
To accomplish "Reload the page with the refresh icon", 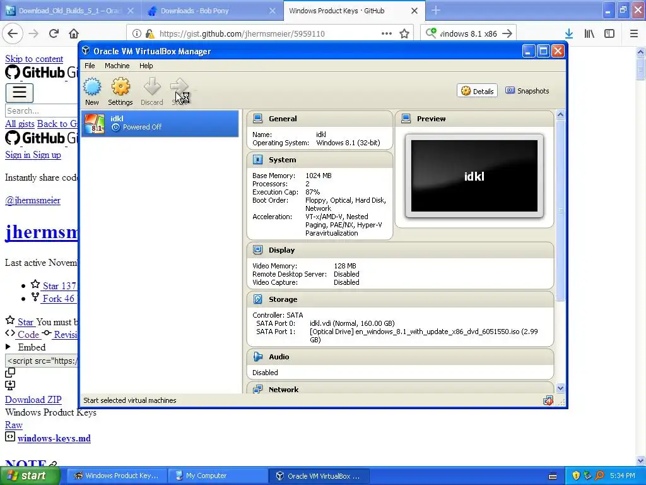I will click(54, 33).
